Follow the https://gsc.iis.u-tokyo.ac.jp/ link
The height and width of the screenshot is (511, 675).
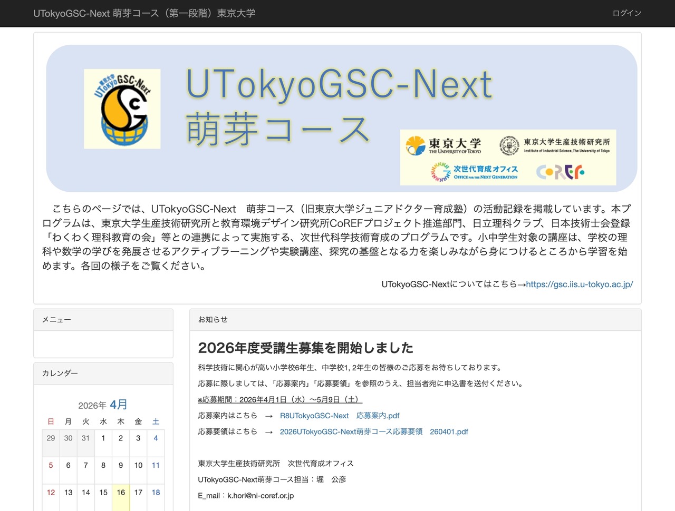(578, 284)
